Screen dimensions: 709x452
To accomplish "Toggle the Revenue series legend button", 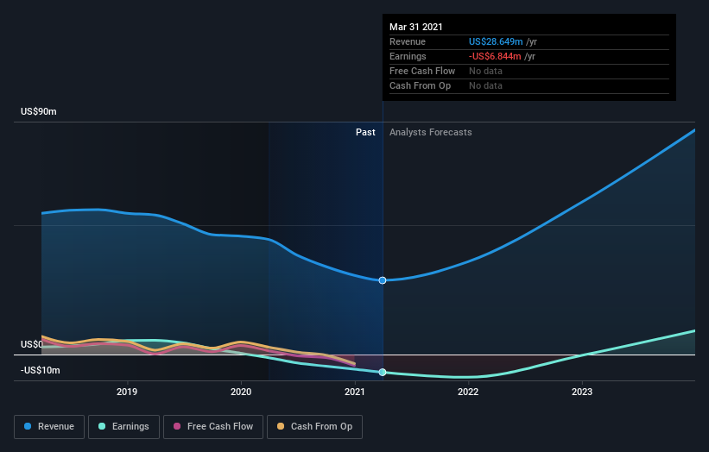I will 49,427.
